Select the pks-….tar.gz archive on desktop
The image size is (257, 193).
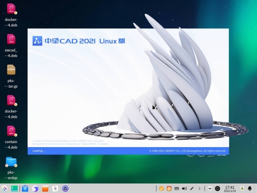11,76
